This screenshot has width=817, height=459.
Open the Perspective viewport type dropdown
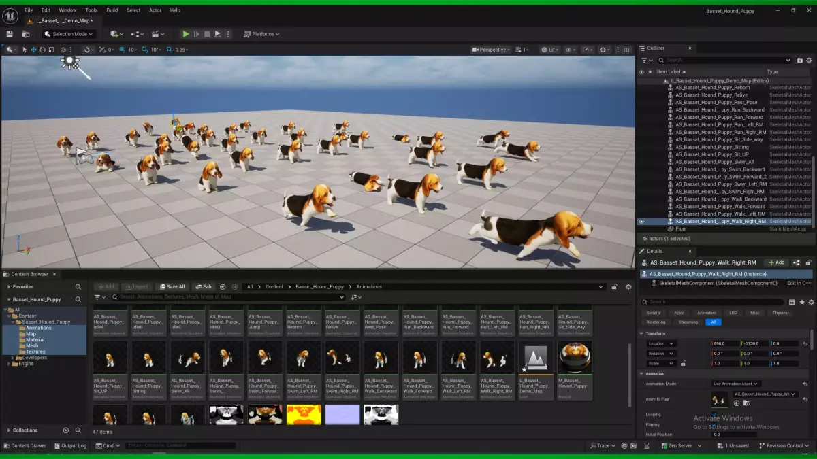[492, 50]
